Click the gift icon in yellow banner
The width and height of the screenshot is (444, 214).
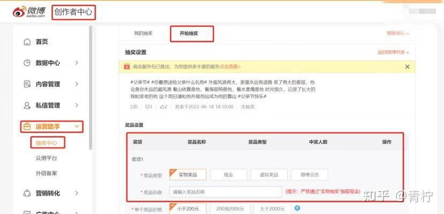tap(127, 67)
